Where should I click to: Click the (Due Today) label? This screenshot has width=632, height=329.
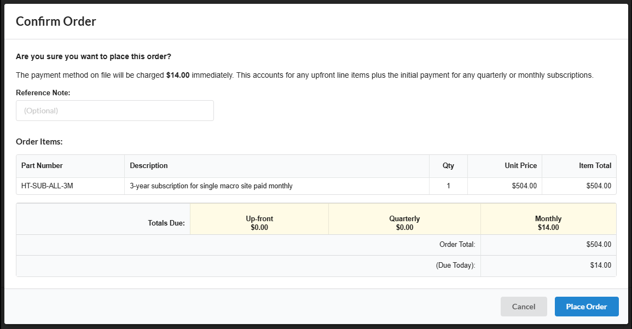pyautogui.click(x=455, y=265)
